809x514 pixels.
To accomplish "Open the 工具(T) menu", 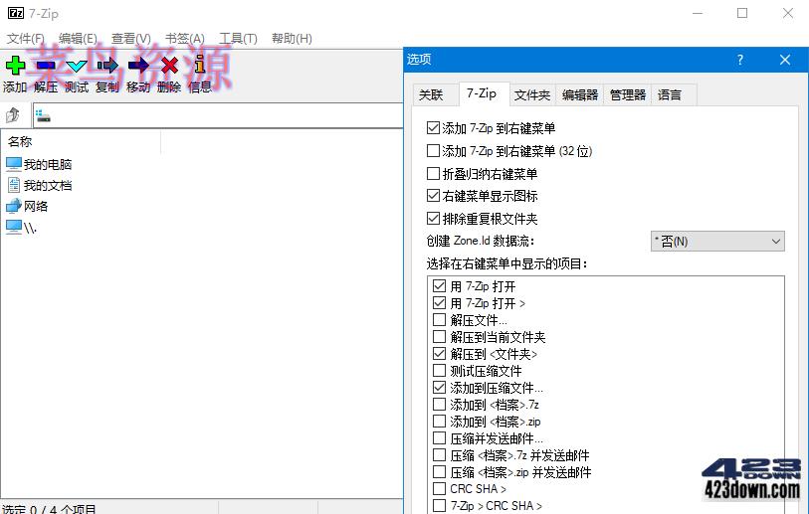I will pos(238,39).
